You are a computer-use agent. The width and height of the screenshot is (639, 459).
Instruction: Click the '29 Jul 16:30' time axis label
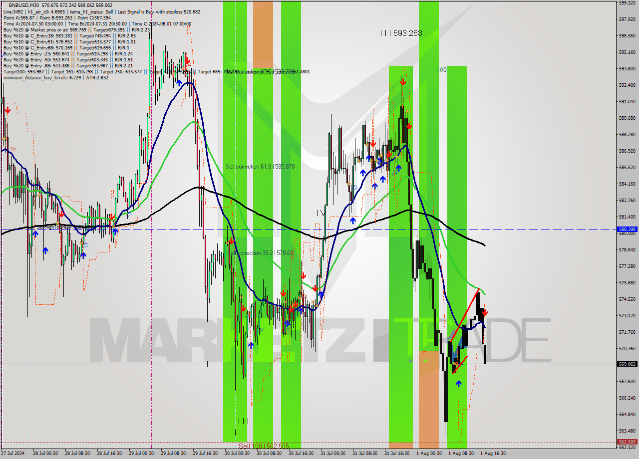205,454
